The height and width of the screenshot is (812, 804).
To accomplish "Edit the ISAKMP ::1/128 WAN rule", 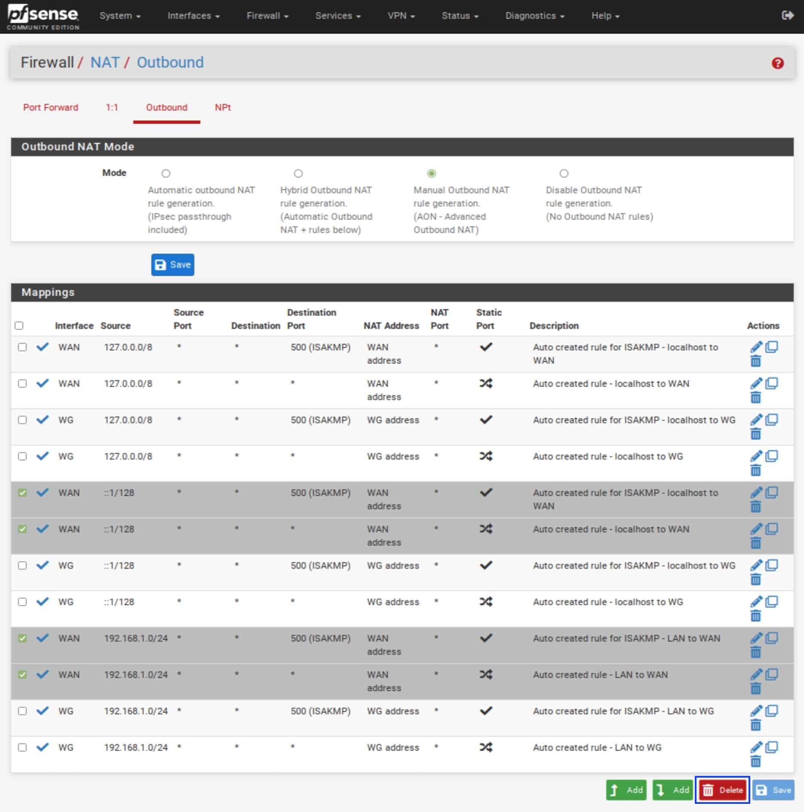I will pyautogui.click(x=756, y=492).
